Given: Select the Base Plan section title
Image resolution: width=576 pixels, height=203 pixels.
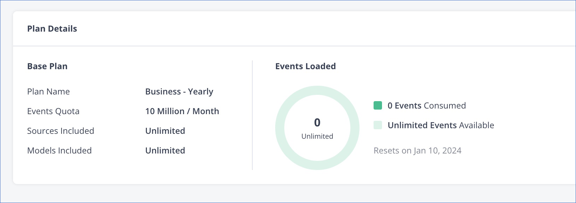Looking at the screenshot, I should pyautogui.click(x=47, y=66).
